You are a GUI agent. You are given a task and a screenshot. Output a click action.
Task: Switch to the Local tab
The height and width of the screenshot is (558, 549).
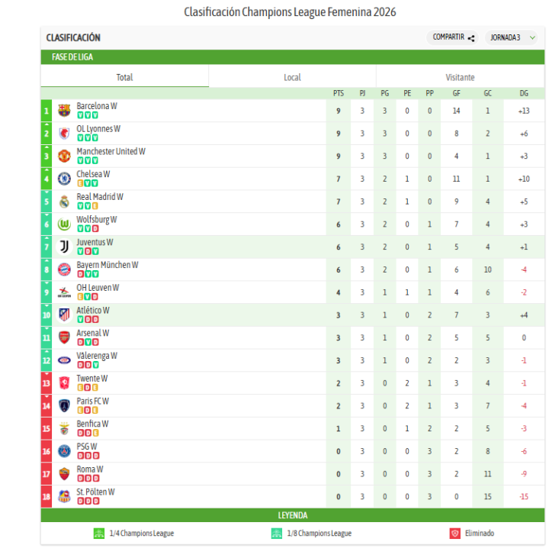tap(292, 77)
